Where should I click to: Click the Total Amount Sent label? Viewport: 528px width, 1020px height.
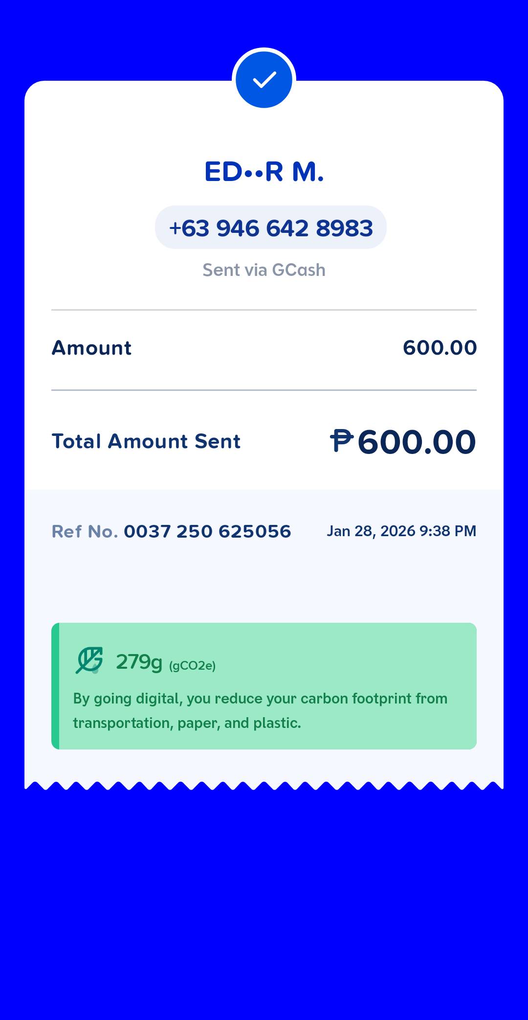tap(146, 441)
